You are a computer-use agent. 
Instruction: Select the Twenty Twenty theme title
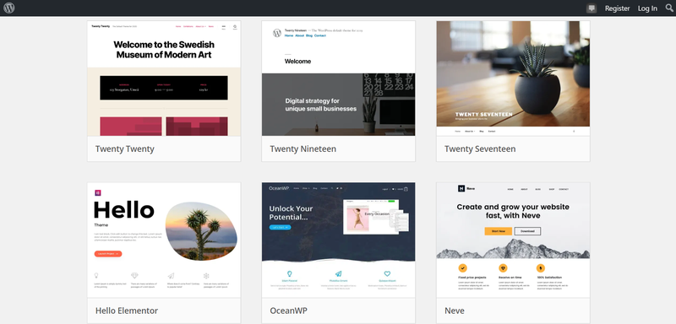pyautogui.click(x=124, y=148)
